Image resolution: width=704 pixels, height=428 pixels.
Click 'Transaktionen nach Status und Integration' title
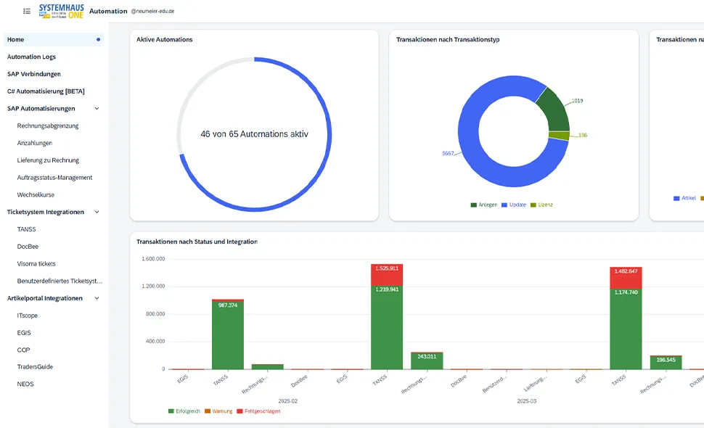[197, 242]
